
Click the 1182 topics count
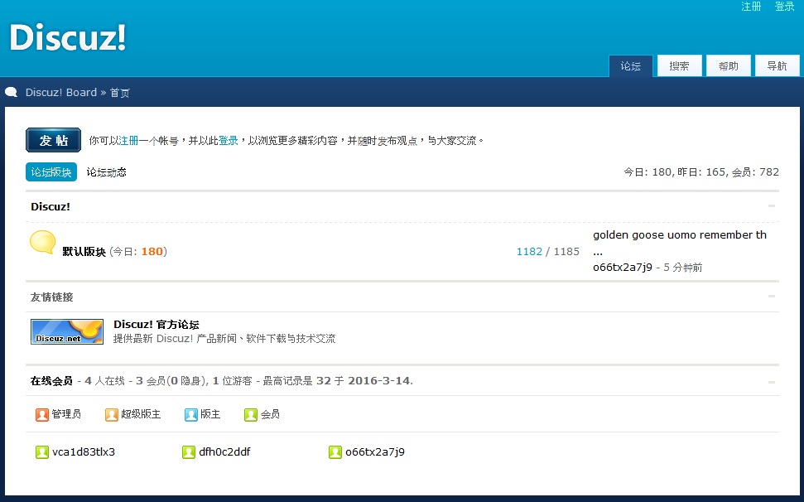pyautogui.click(x=529, y=251)
